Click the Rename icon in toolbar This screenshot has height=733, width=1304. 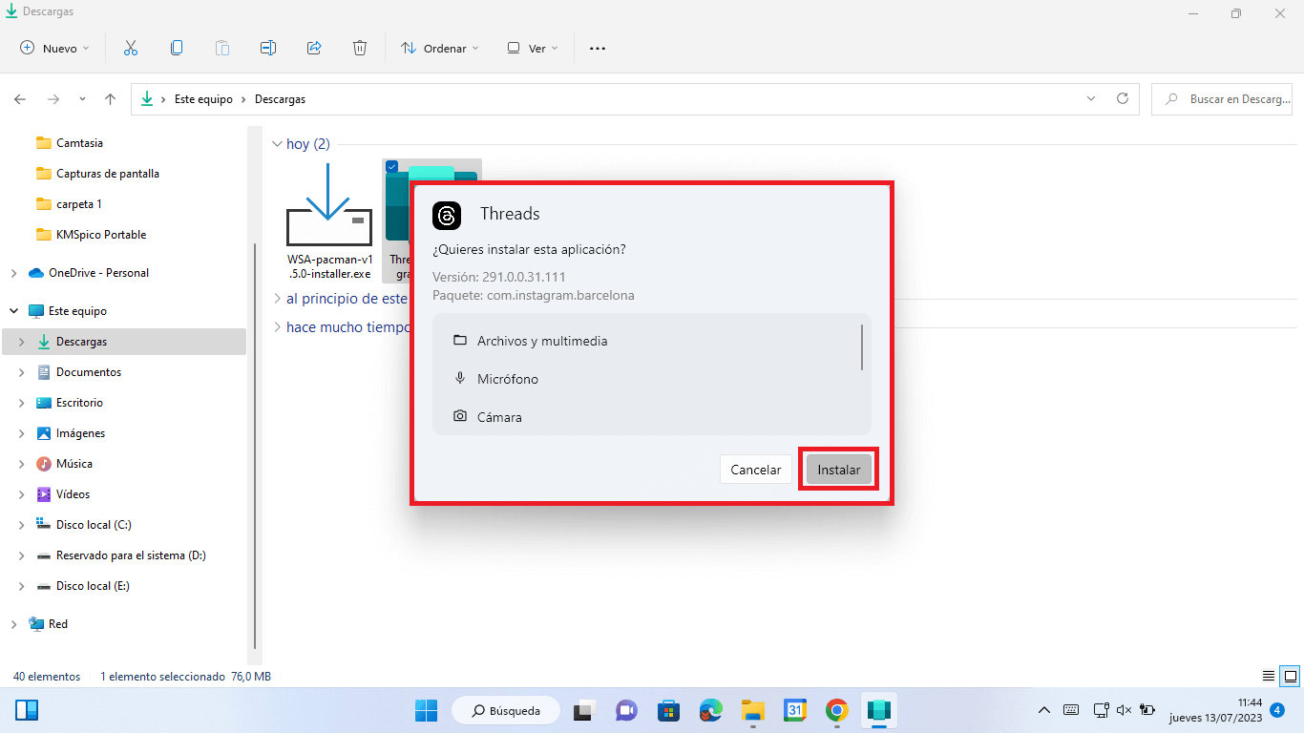pyautogui.click(x=268, y=48)
